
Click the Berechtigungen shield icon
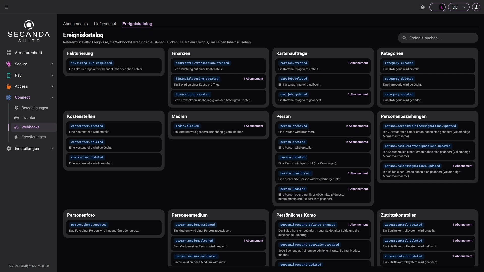click(16, 108)
